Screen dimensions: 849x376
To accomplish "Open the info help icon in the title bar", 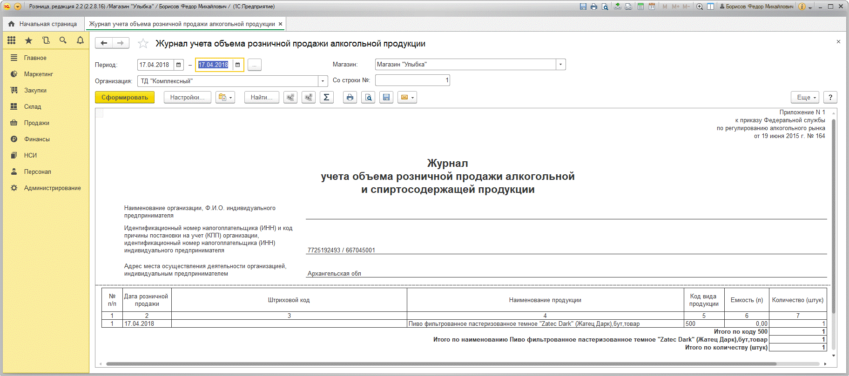I will click(x=802, y=7).
